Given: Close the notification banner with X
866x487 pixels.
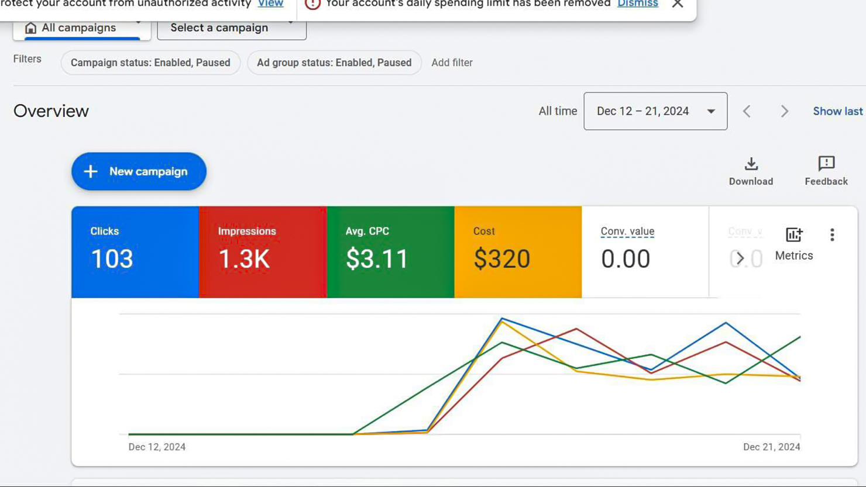Looking at the screenshot, I should click(x=678, y=4).
